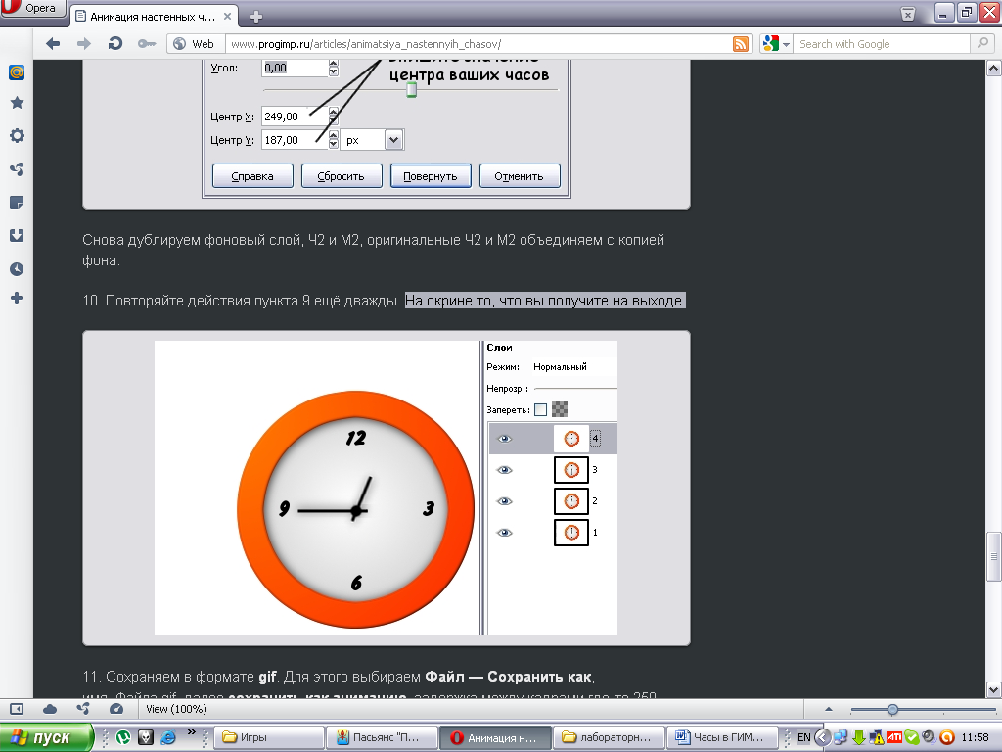Screen dimensions: 1002x752
Task: Click the Сбросить button
Action: pos(342,176)
